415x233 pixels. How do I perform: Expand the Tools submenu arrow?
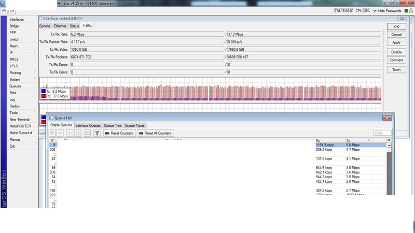click(34, 112)
